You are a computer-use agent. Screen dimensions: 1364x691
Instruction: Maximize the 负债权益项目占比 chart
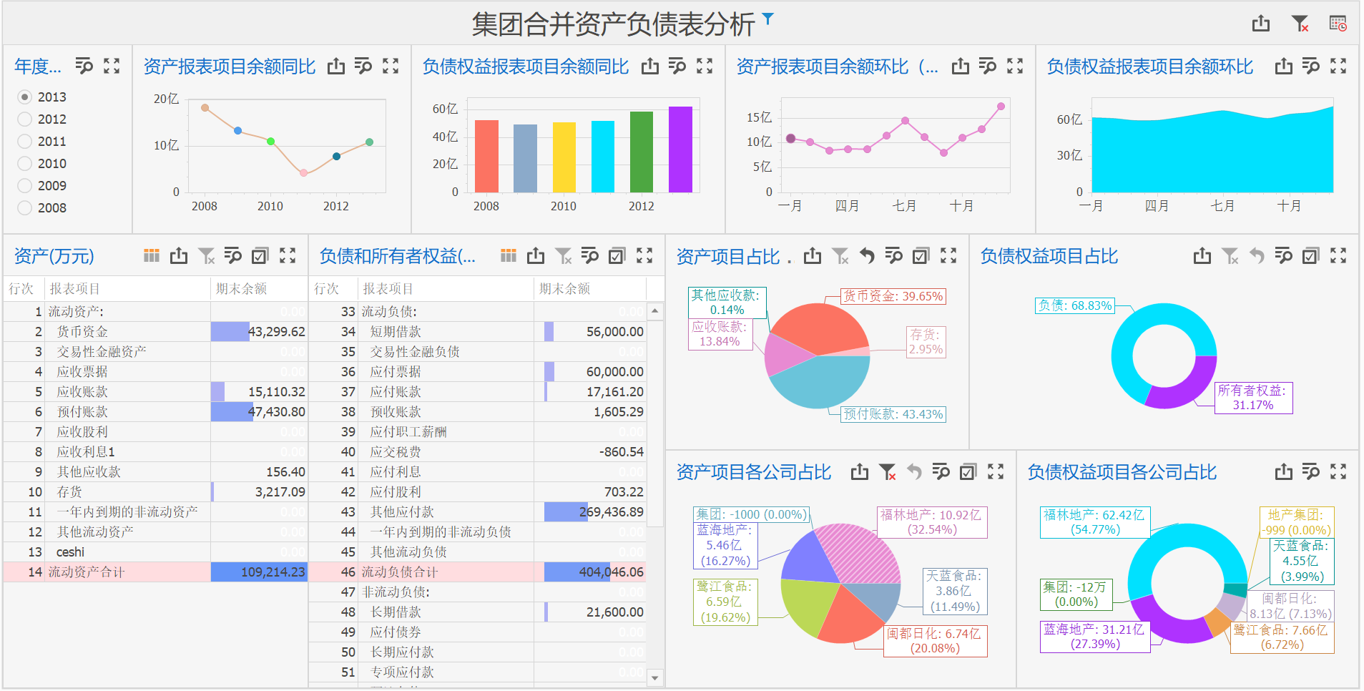click(x=1338, y=255)
